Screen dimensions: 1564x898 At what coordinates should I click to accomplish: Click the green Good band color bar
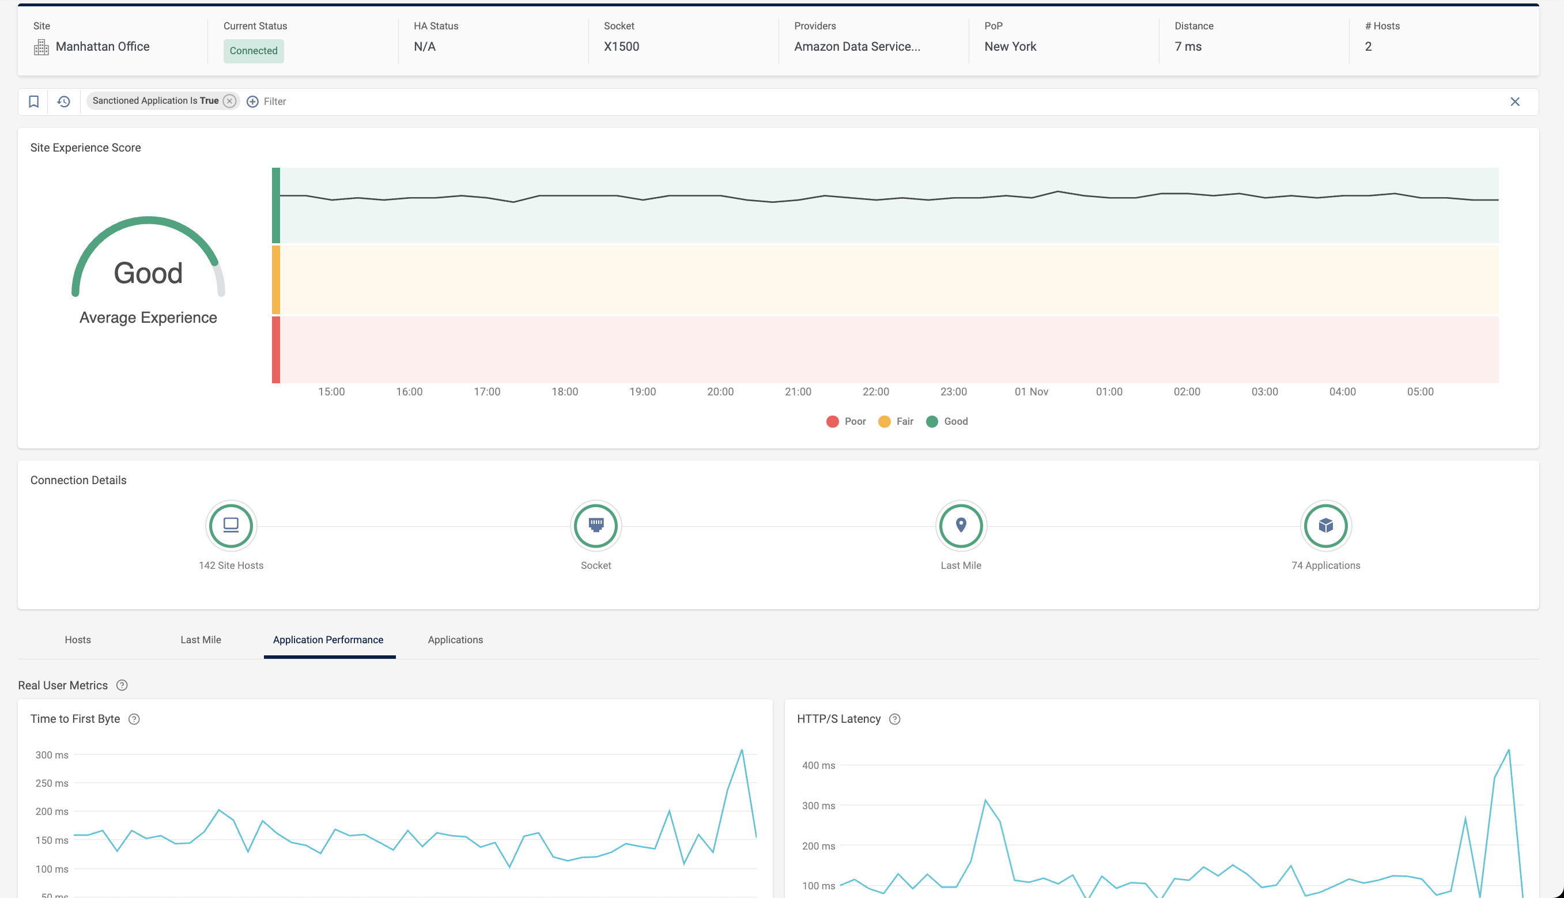tap(275, 205)
